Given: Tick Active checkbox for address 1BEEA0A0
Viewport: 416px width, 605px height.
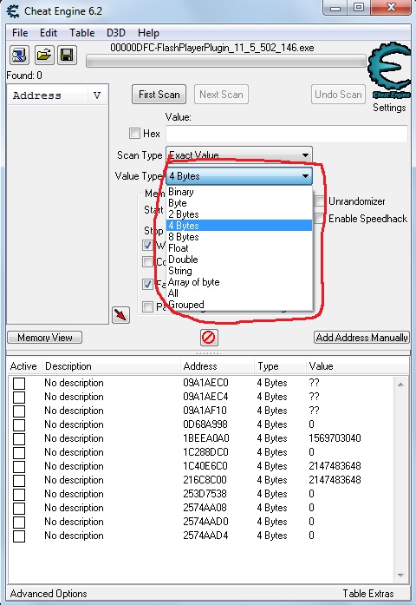Looking at the screenshot, I should (x=19, y=438).
